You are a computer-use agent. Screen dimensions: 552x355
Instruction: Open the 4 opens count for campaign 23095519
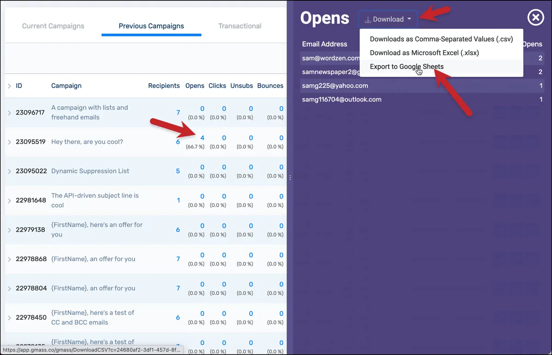click(x=202, y=138)
